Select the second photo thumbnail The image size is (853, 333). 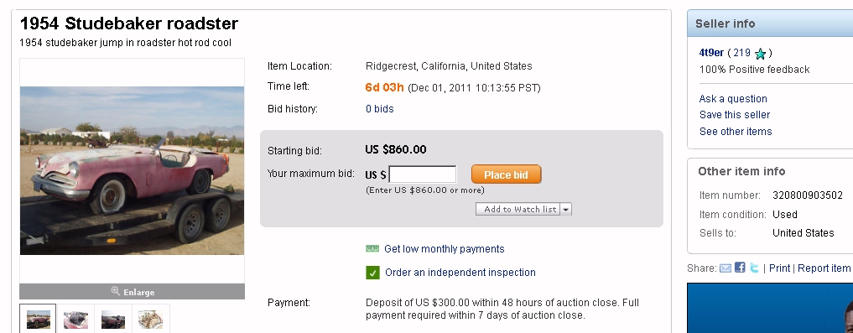75,319
